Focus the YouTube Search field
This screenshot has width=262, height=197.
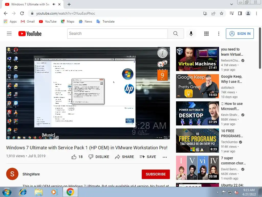(117, 34)
